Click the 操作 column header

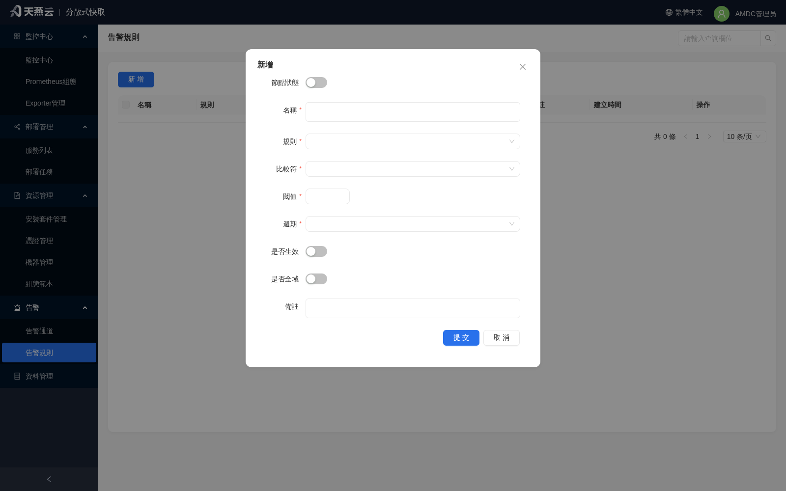click(x=703, y=105)
